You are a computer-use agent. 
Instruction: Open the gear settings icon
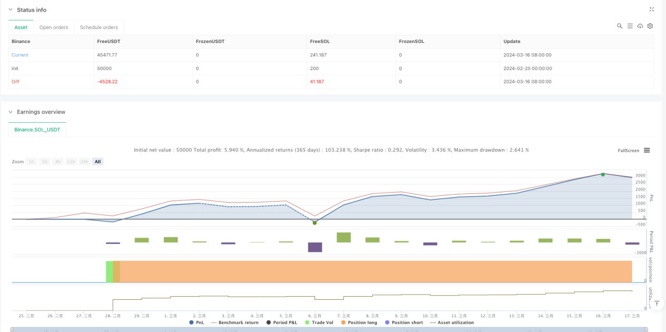coord(650,26)
